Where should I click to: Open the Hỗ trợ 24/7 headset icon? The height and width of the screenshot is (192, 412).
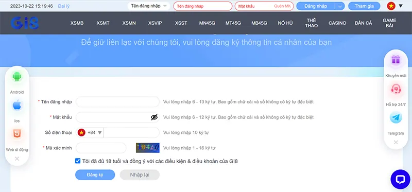[x=396, y=89]
